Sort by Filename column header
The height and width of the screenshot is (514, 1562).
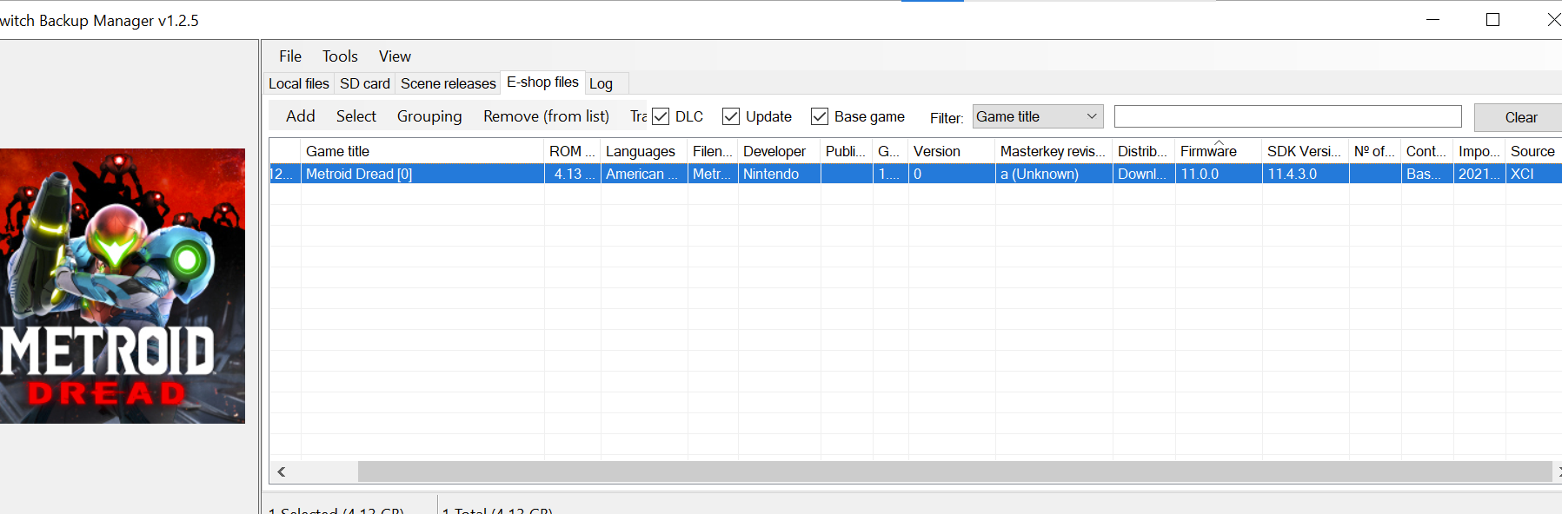[713, 151]
